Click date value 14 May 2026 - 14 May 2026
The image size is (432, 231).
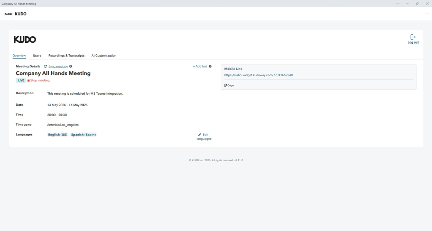click(67, 105)
